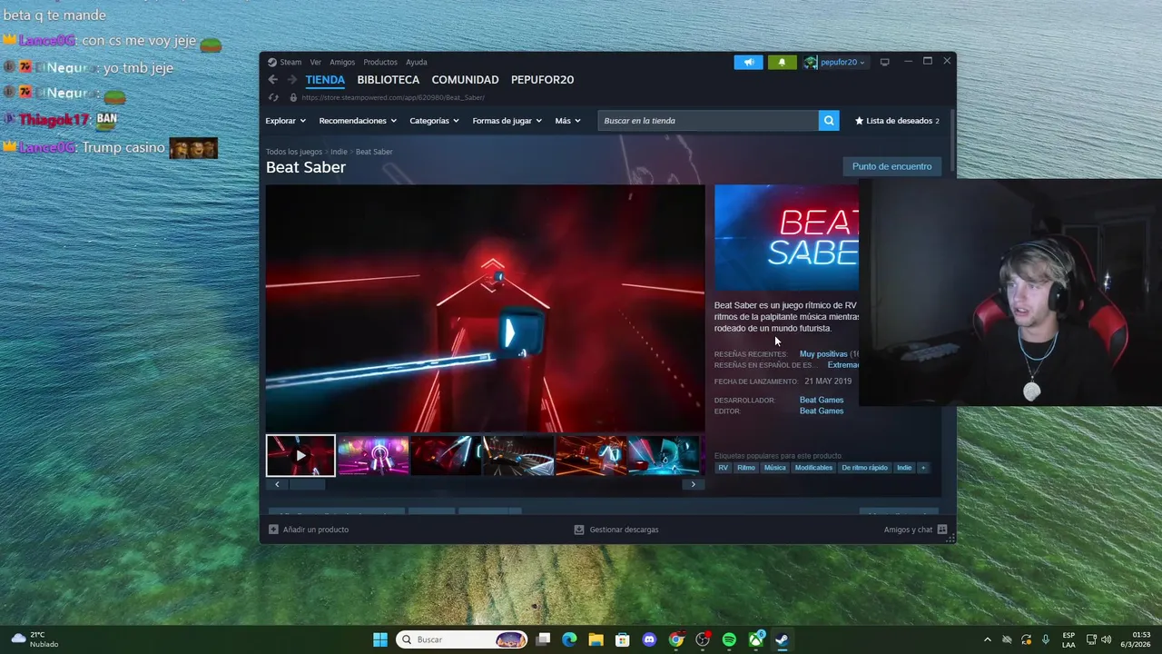The width and height of the screenshot is (1162, 654).
Task: Select the third media thumbnail with red and blue streaks
Action: pyautogui.click(x=446, y=455)
